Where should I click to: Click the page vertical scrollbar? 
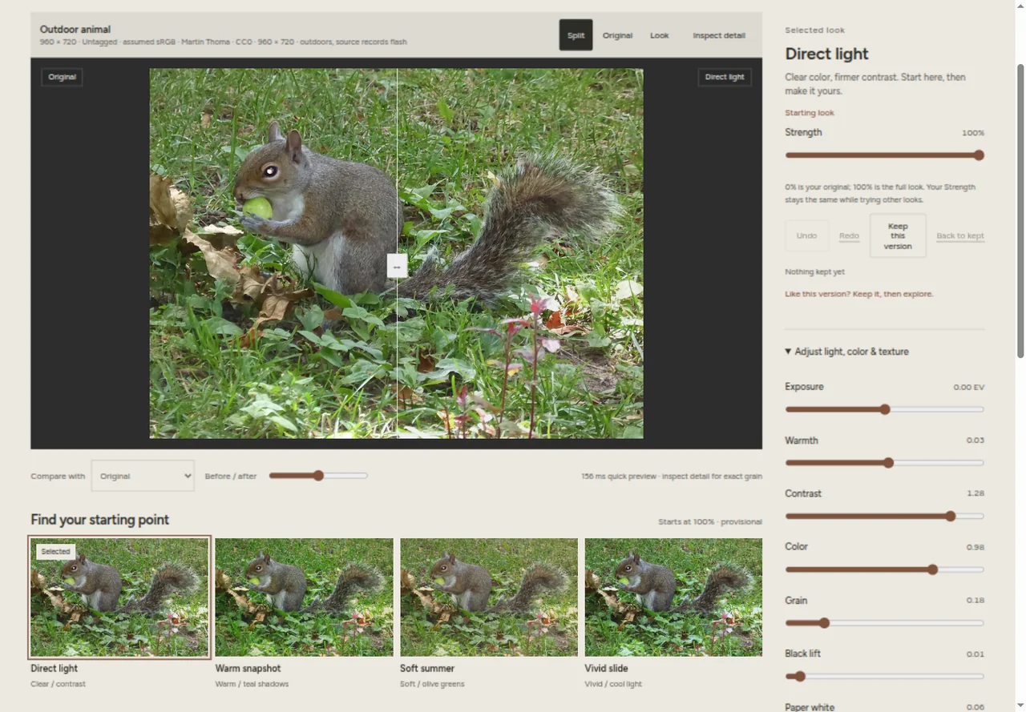click(x=1020, y=211)
